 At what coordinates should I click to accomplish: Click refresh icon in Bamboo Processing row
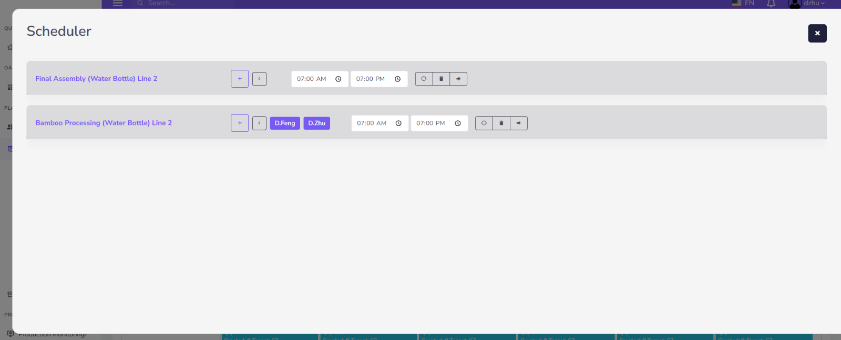(484, 123)
